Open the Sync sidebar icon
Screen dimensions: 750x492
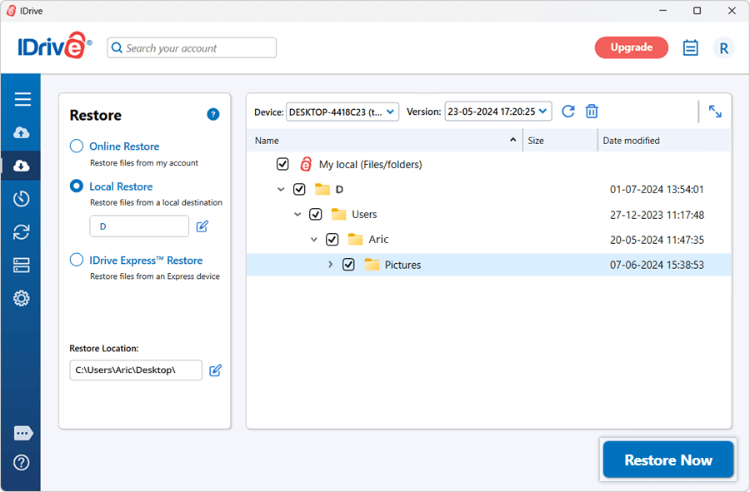click(x=21, y=232)
